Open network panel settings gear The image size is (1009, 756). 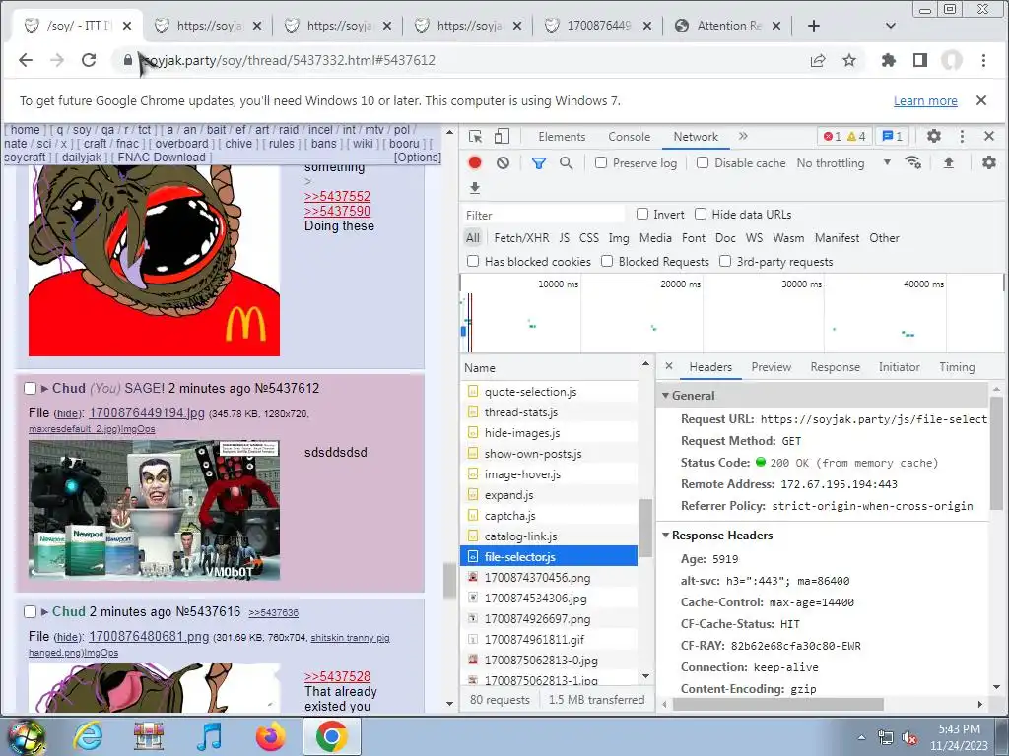[x=989, y=162]
